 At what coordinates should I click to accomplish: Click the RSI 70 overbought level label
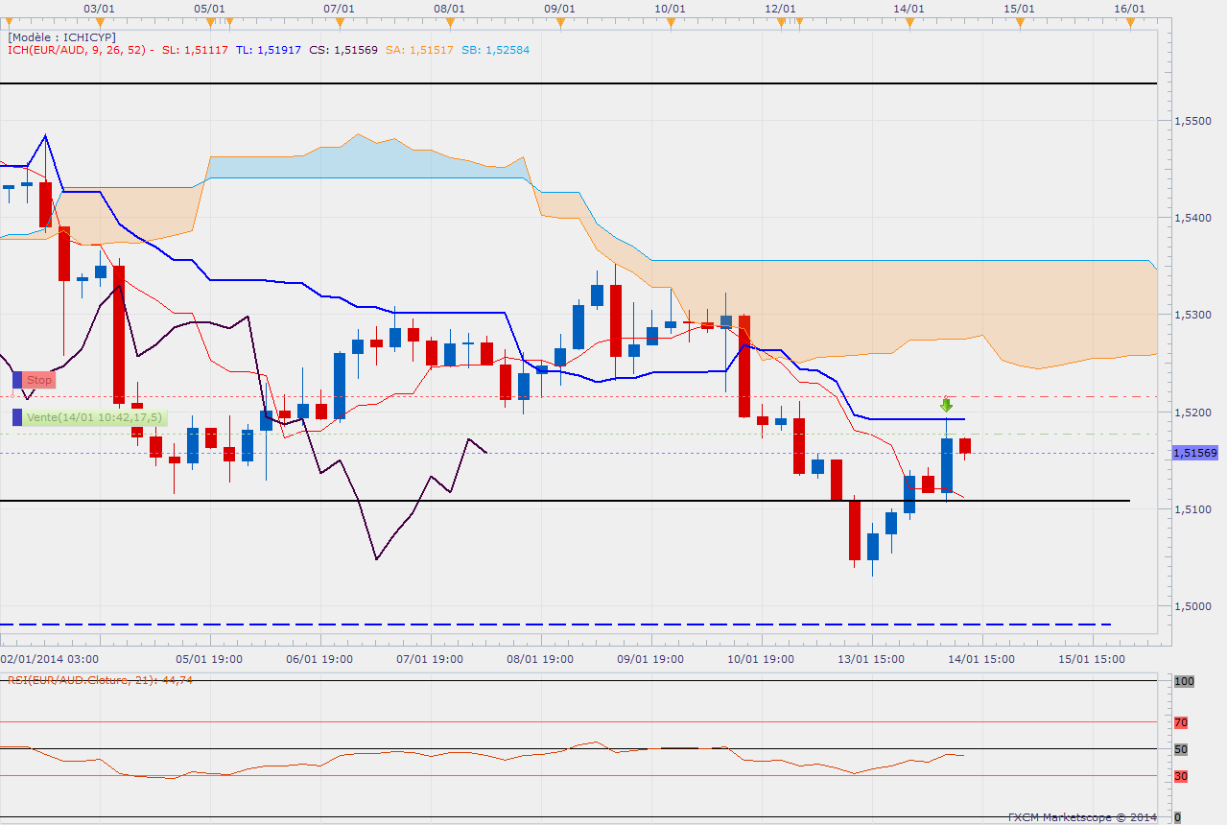tap(1180, 721)
